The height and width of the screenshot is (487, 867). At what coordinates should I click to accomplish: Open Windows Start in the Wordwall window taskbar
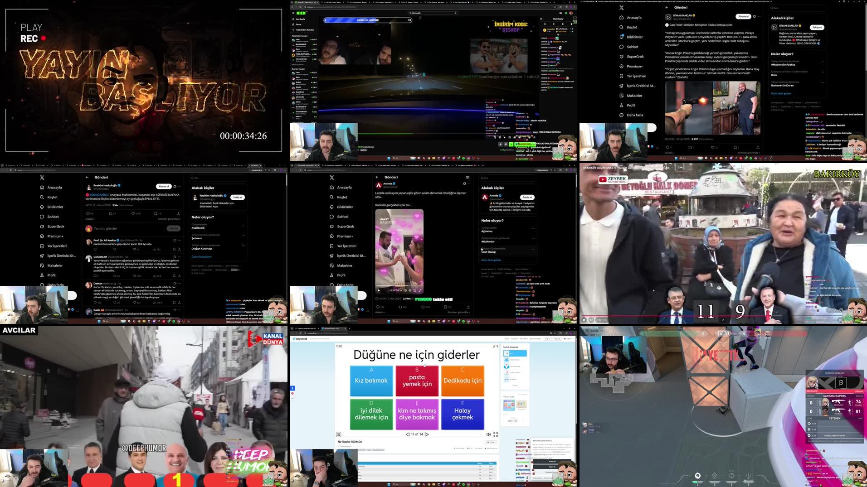coord(388,484)
